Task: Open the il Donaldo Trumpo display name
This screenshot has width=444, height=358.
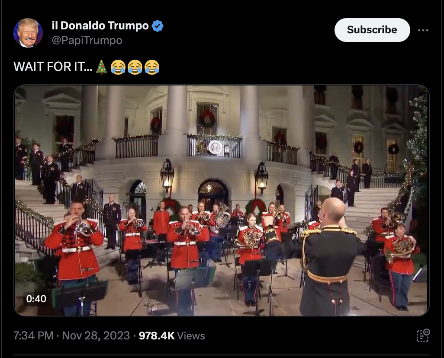Action: (100, 26)
